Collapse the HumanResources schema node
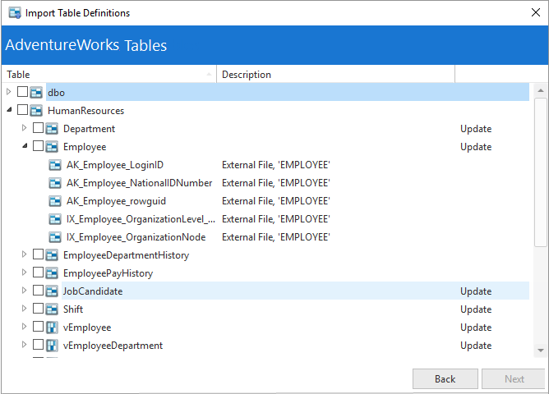The image size is (549, 394). [x=9, y=111]
